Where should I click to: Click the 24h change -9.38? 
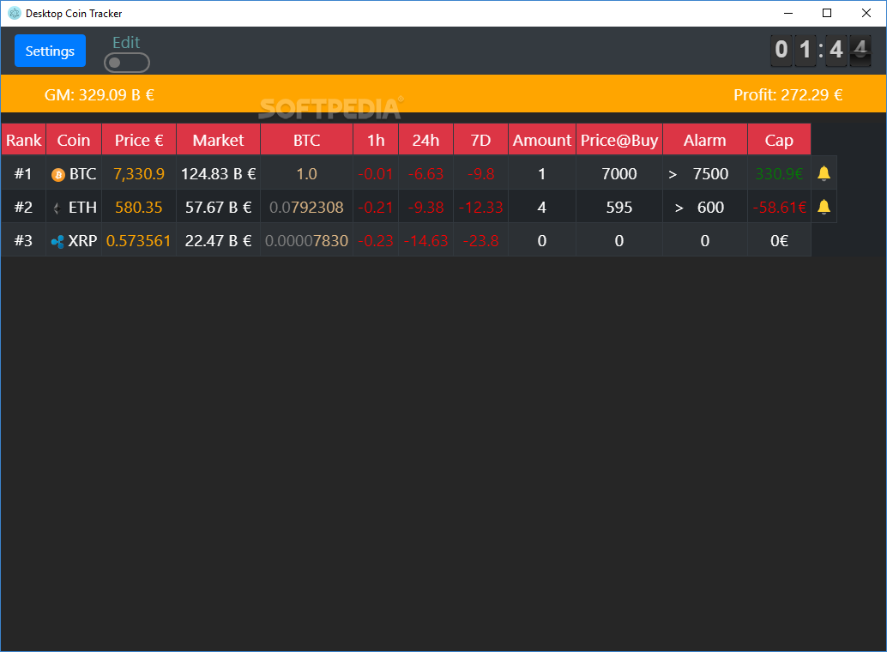425,207
